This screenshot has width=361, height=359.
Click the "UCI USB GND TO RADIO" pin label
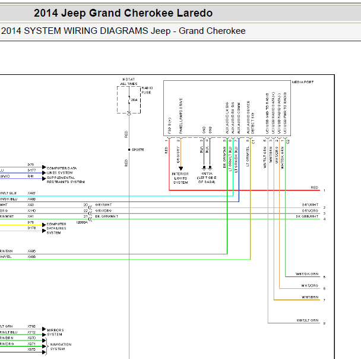click(x=267, y=113)
